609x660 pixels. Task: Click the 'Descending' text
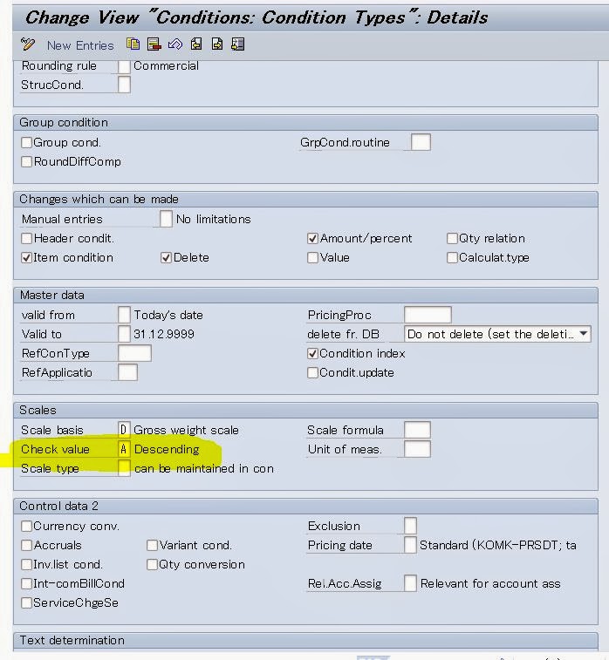point(167,450)
